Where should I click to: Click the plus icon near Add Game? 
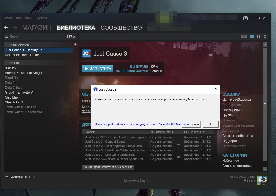[7, 177]
